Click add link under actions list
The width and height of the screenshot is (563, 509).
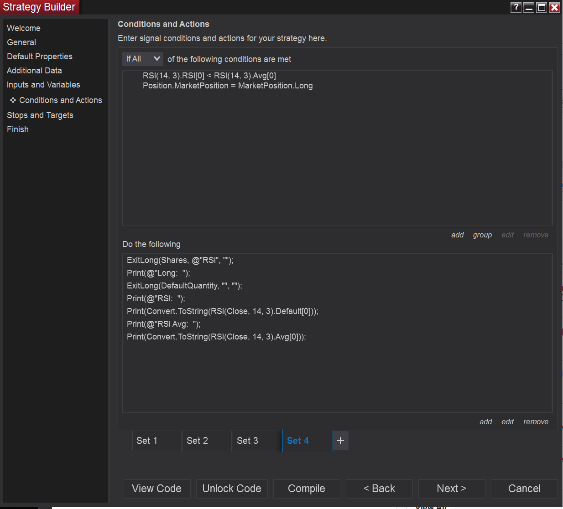(x=486, y=422)
